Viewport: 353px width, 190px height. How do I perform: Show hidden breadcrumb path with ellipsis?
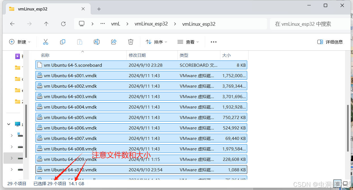pyautogui.click(x=103, y=24)
